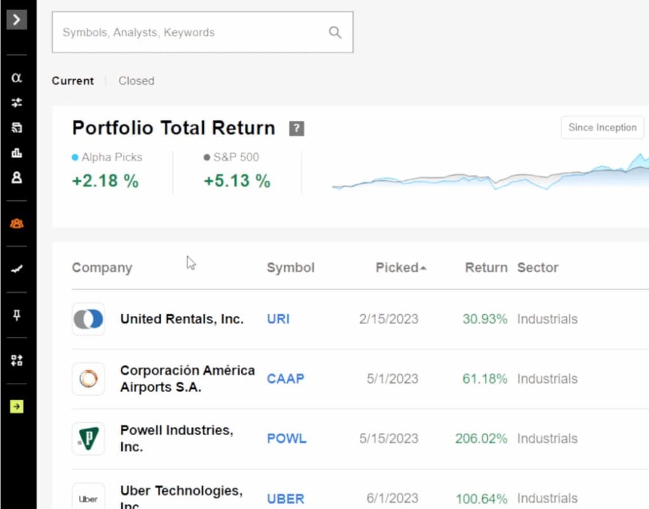Click the Corporación América Airports logo
Screen dimensions: 649x509
coord(88,379)
